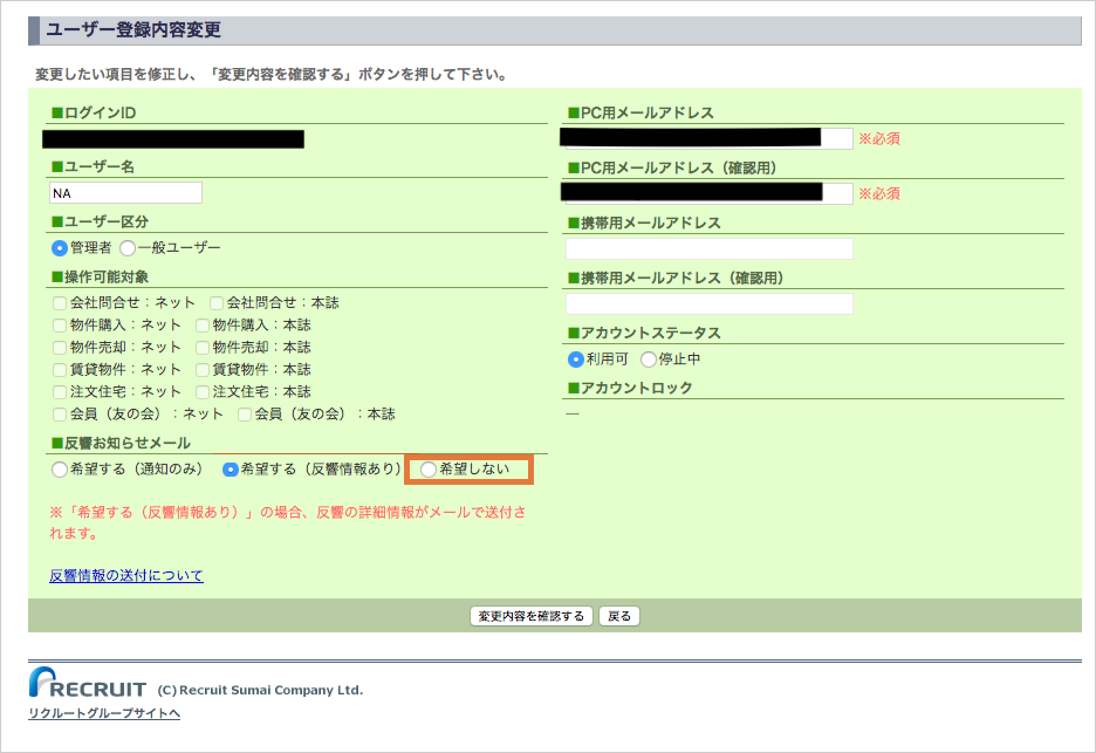Click the red note about 反響の詳細情報
1096x753 pixels.
coord(288,523)
